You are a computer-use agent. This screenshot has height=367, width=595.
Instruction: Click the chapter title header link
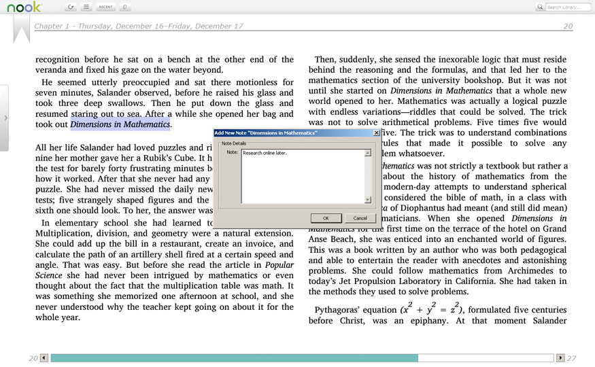click(x=139, y=26)
